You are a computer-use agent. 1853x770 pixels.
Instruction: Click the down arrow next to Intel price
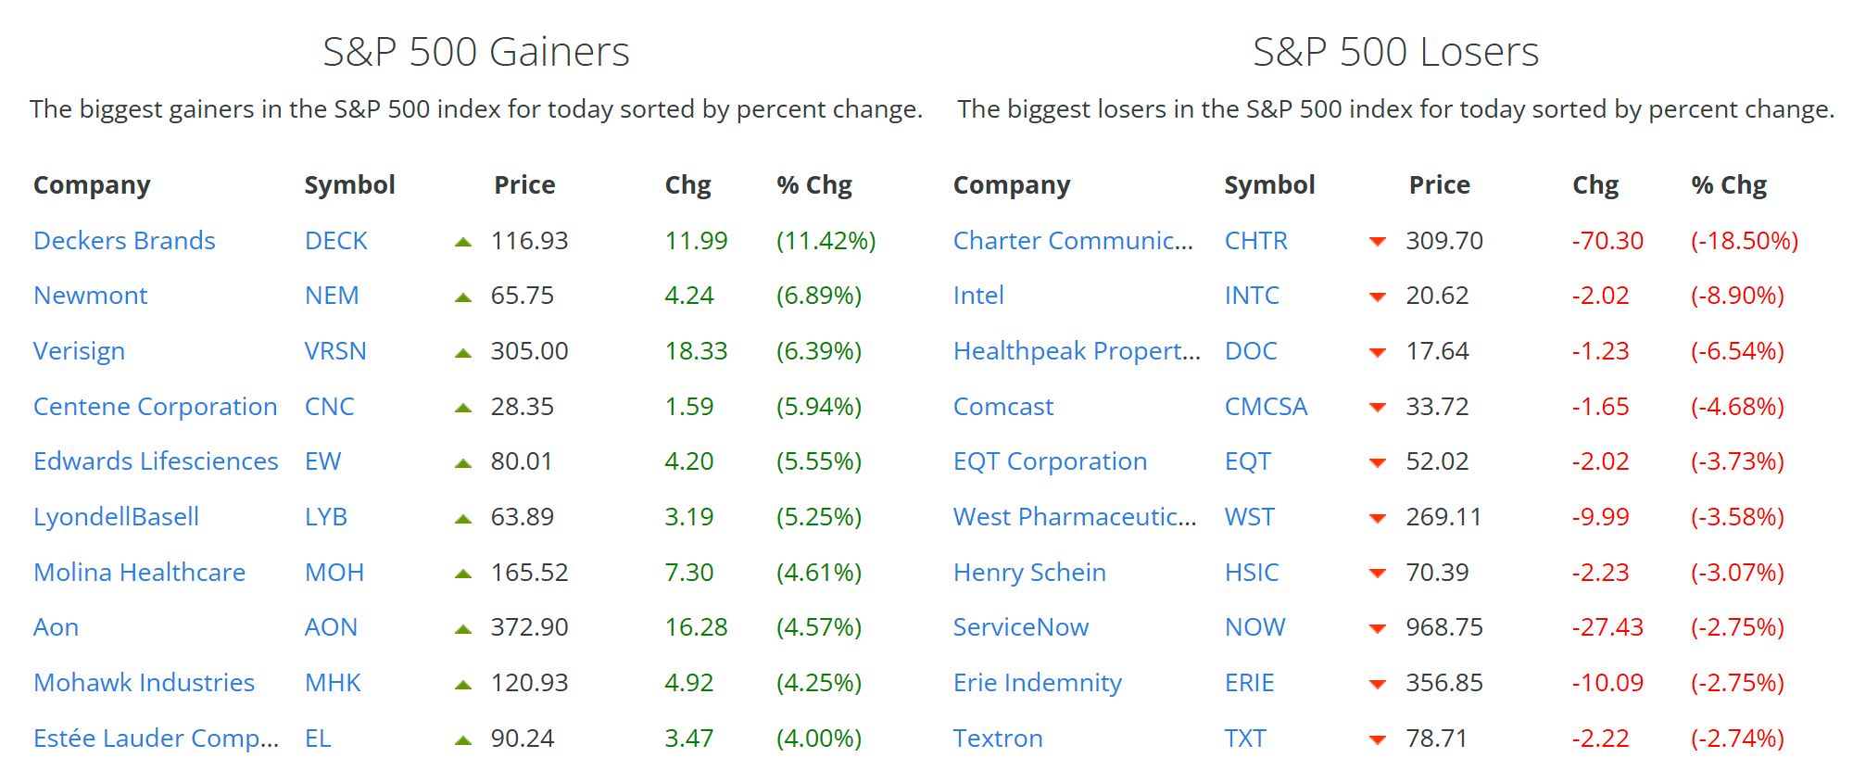[x=1378, y=297]
